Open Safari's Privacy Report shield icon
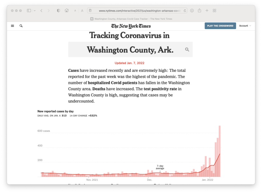262x193 pixels. click(x=58, y=10)
